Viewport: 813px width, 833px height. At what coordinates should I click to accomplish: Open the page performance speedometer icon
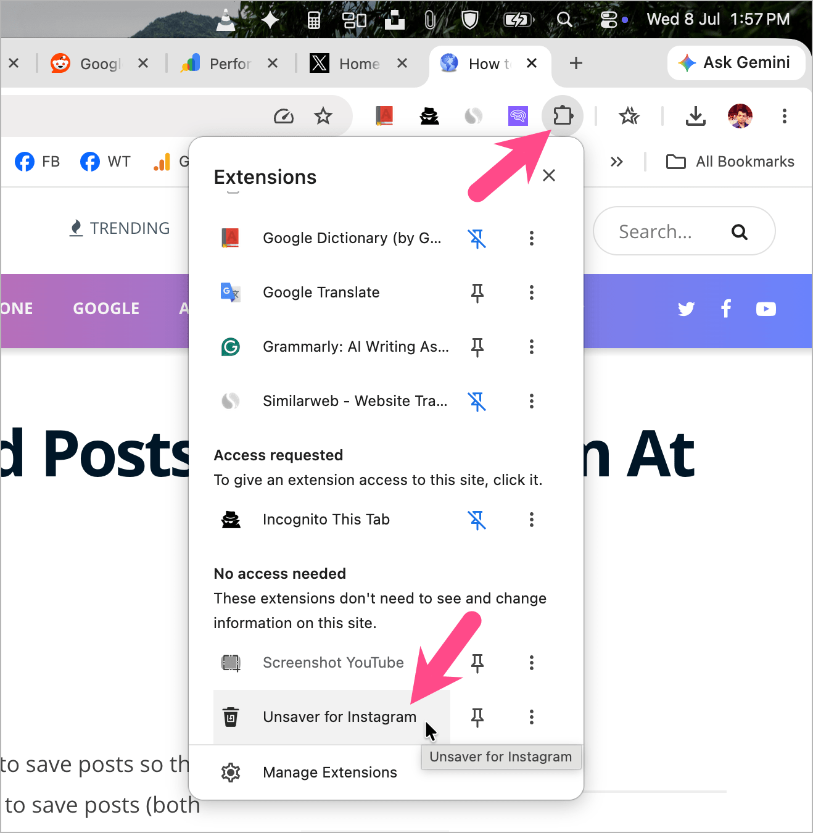pyautogui.click(x=284, y=115)
